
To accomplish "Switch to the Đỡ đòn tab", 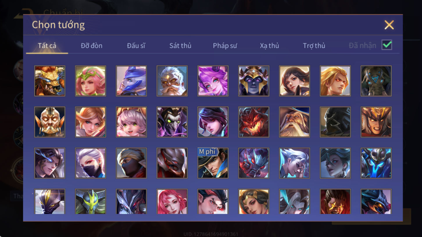I will (92, 46).
